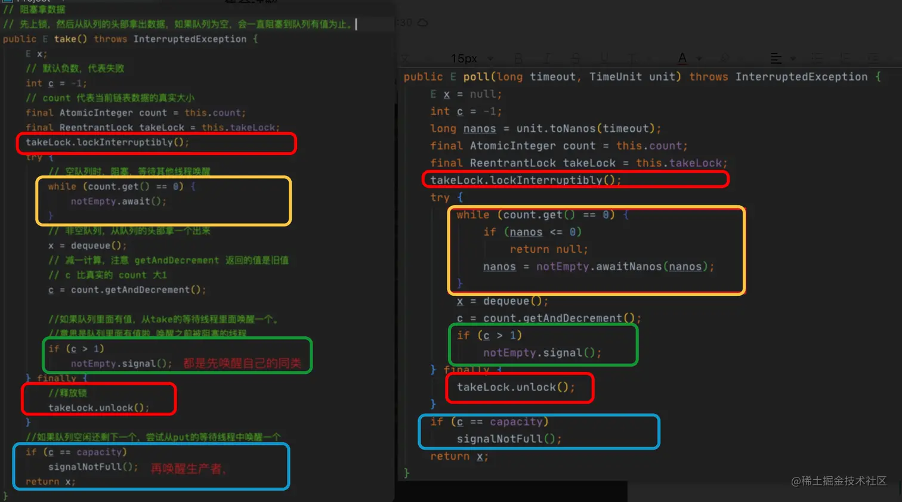
Task: Expand the font color dropdown arrow
Action: [699, 58]
